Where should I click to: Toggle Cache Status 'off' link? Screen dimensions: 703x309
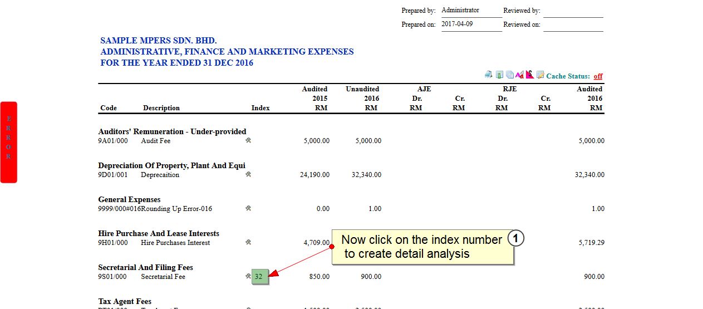[x=598, y=76]
